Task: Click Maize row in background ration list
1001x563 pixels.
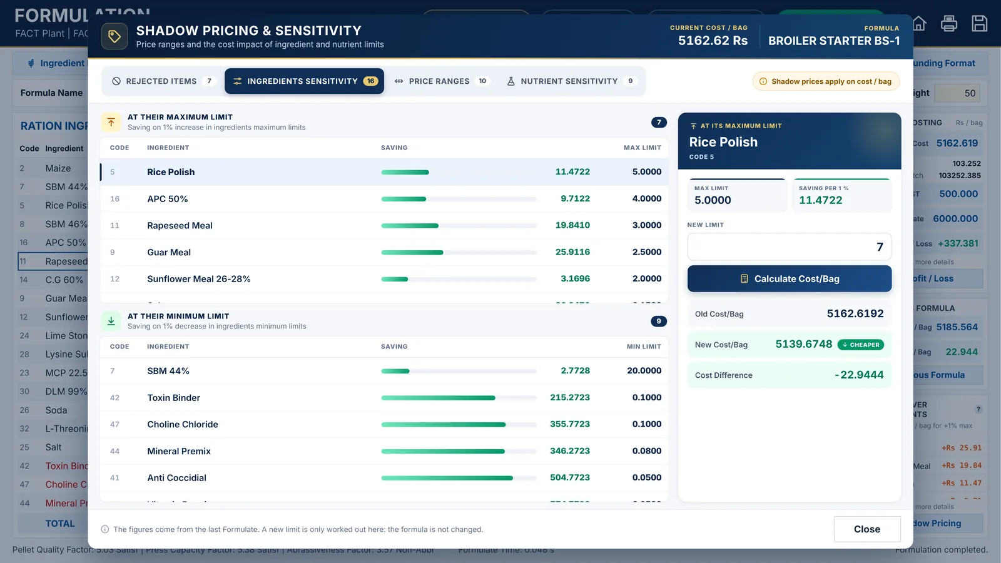Action: point(53,168)
